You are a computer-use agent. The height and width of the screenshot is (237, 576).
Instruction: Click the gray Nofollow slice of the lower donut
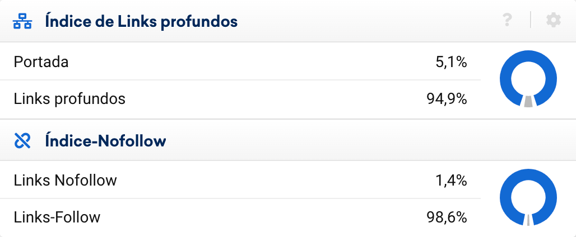[528, 220]
